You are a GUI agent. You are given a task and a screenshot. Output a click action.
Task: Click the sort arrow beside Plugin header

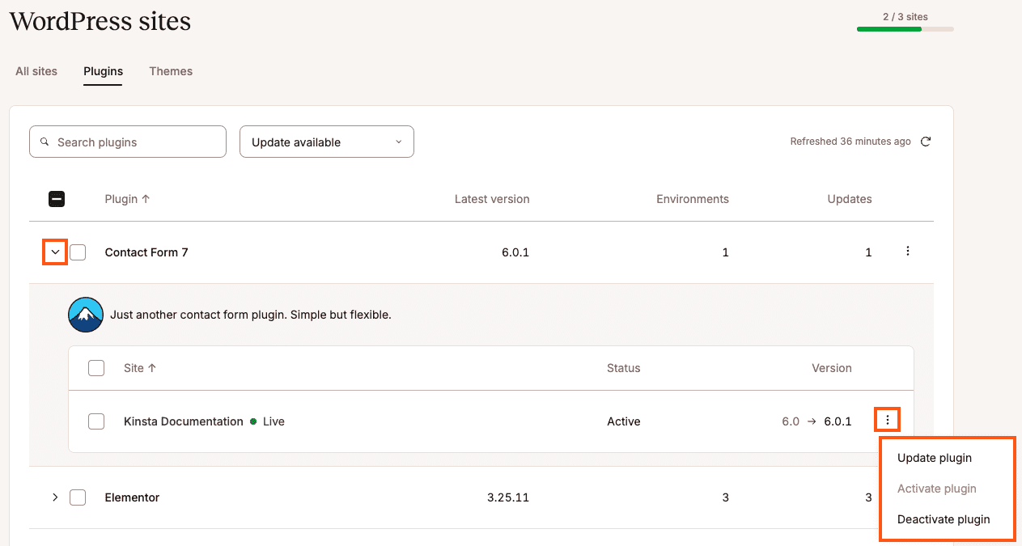point(146,199)
